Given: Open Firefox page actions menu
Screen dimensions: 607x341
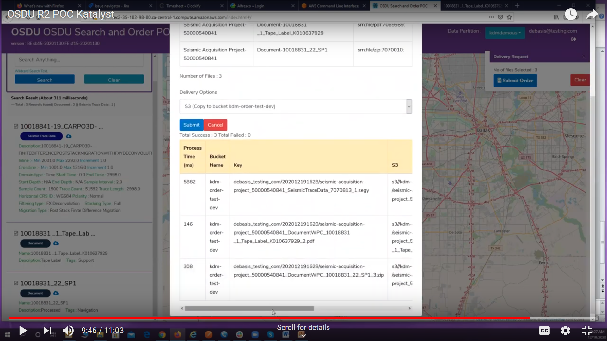Looking at the screenshot, I should (491, 17).
